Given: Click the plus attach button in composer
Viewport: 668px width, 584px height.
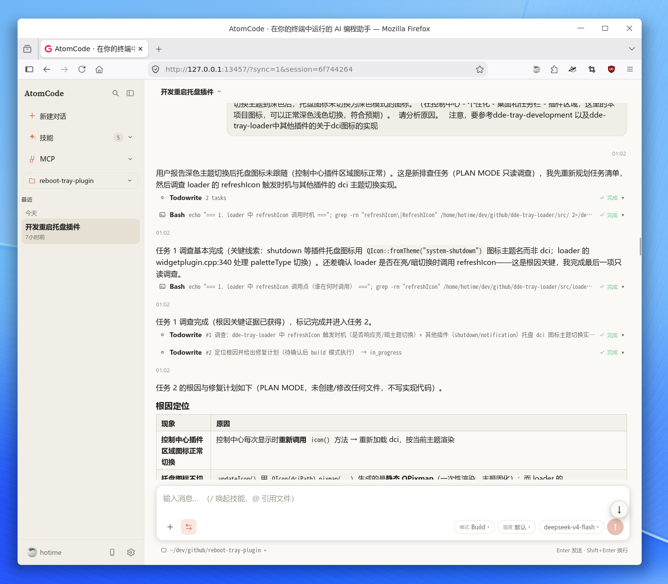Looking at the screenshot, I should click(x=170, y=527).
